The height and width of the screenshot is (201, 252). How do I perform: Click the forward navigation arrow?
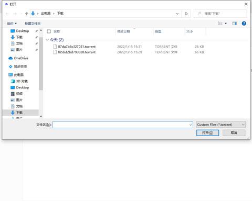[x=15, y=14]
